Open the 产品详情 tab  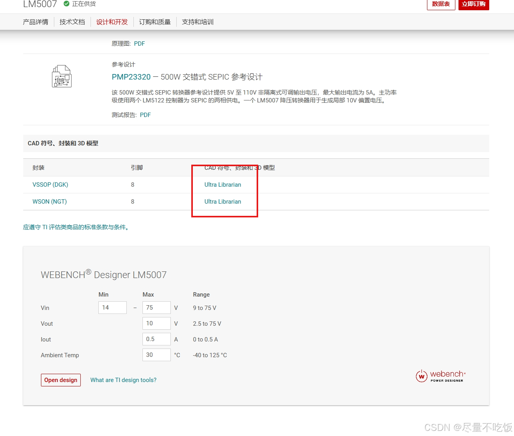click(x=35, y=22)
